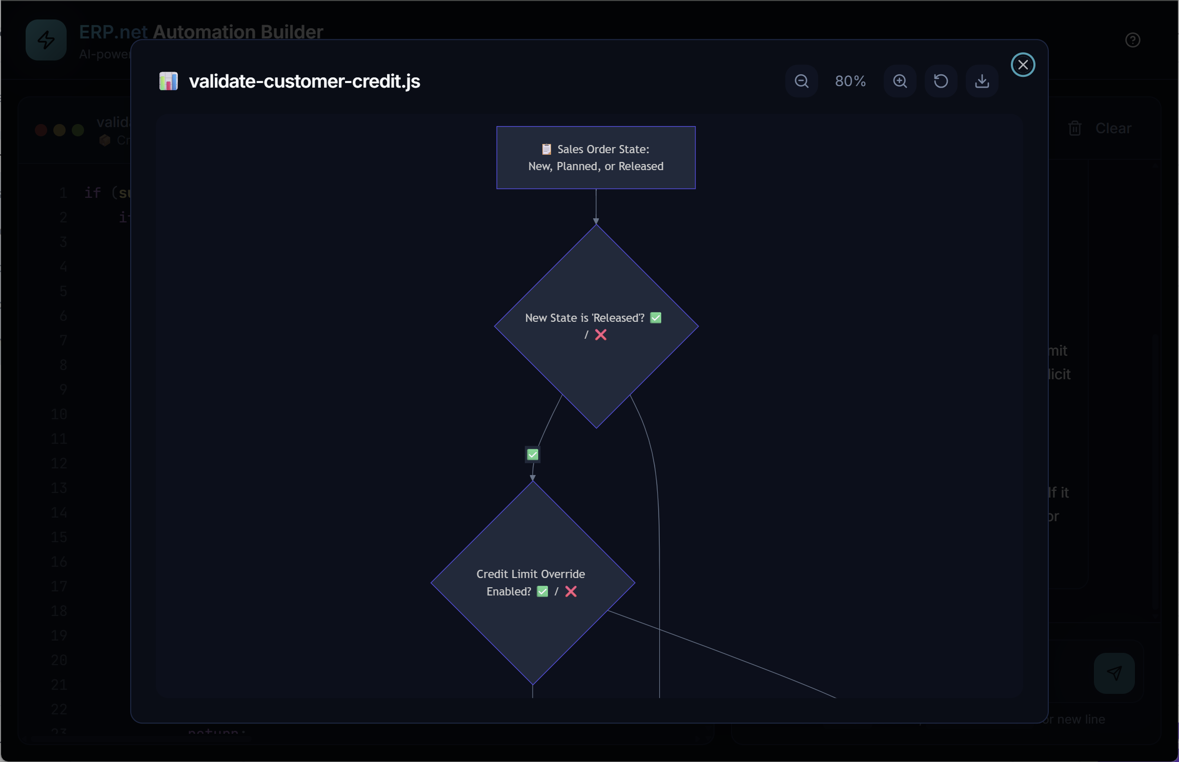Viewport: 1179px width, 762px height.
Task: Click the lightning bolt app logo
Action: click(46, 40)
